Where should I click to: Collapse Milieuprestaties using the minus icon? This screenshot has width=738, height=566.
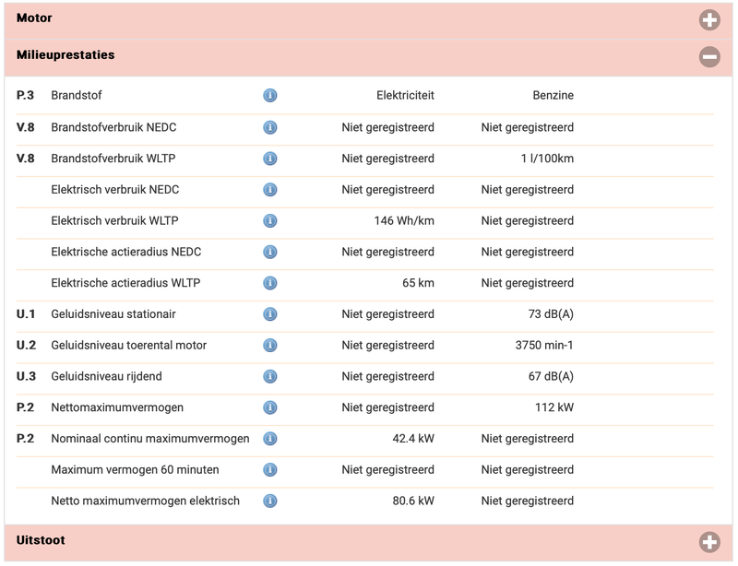(x=709, y=57)
